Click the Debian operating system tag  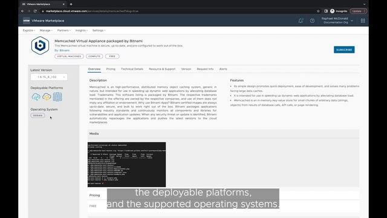click(37, 116)
